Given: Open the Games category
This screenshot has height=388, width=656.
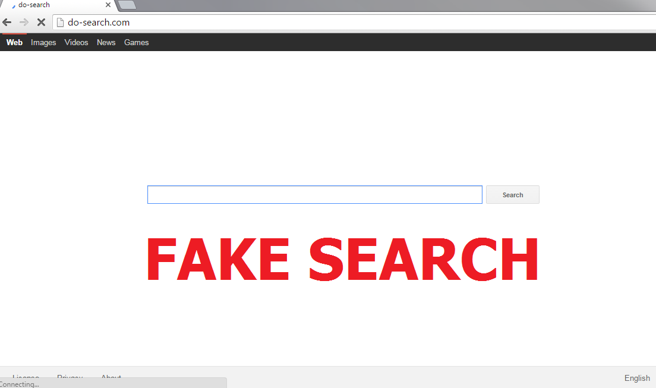Looking at the screenshot, I should 137,42.
